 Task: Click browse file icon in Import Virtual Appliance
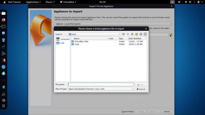click(x=171, y=34)
